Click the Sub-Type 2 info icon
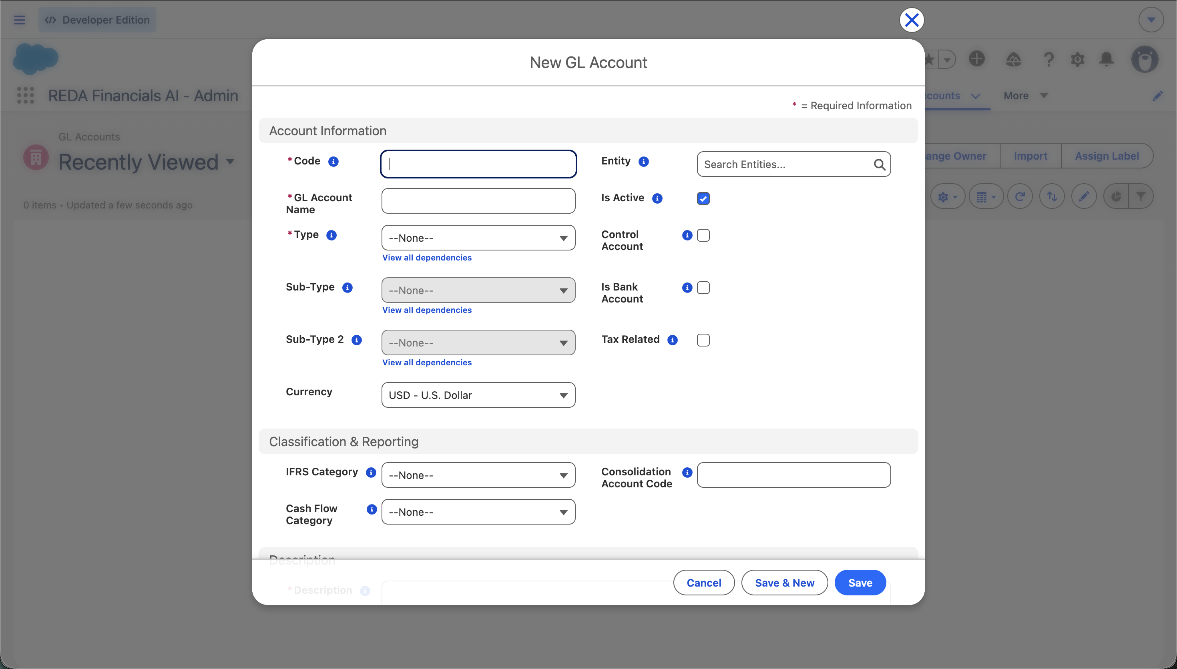This screenshot has height=669, width=1177. point(357,340)
